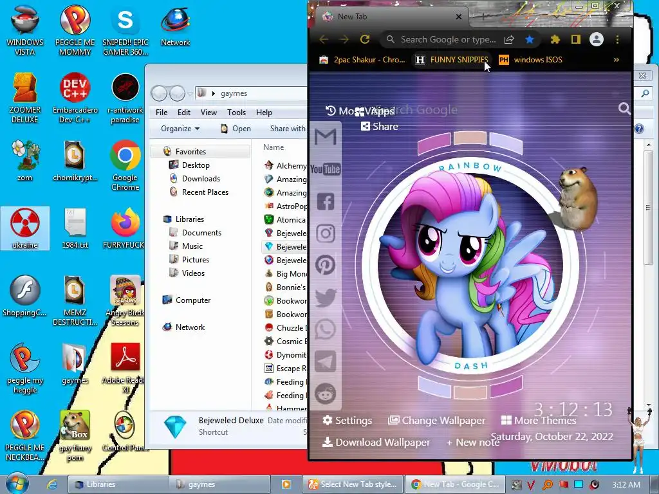Open Chrome extensions puzzle icon
659x494 pixels.
[555, 39]
